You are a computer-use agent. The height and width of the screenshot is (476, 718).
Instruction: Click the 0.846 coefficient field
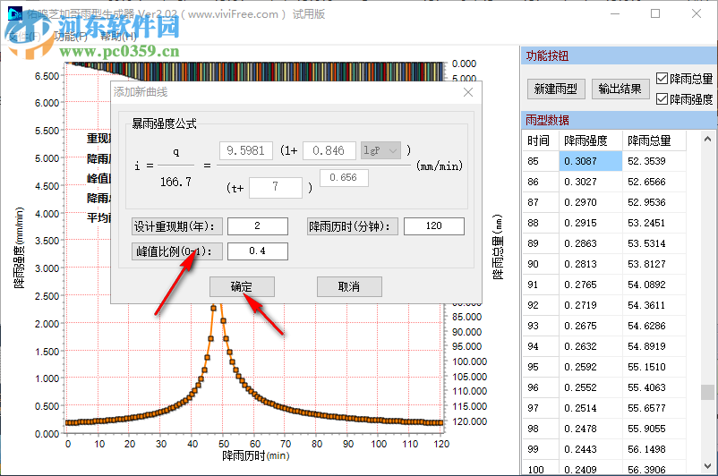coord(329,150)
